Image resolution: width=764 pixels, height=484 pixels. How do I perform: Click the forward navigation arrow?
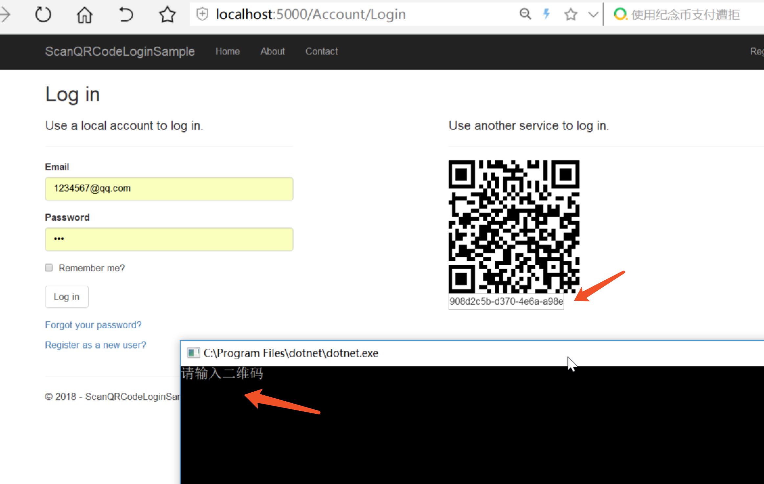tap(5, 14)
